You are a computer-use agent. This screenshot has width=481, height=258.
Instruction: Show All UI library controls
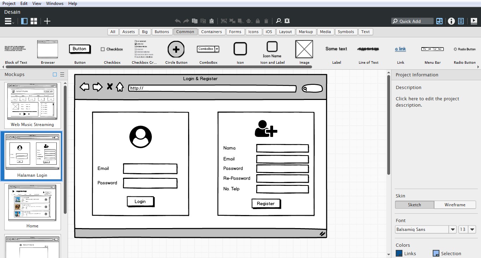pos(113,32)
